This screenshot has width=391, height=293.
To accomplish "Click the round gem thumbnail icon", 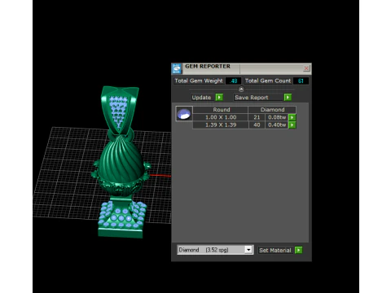I will click(184, 114).
